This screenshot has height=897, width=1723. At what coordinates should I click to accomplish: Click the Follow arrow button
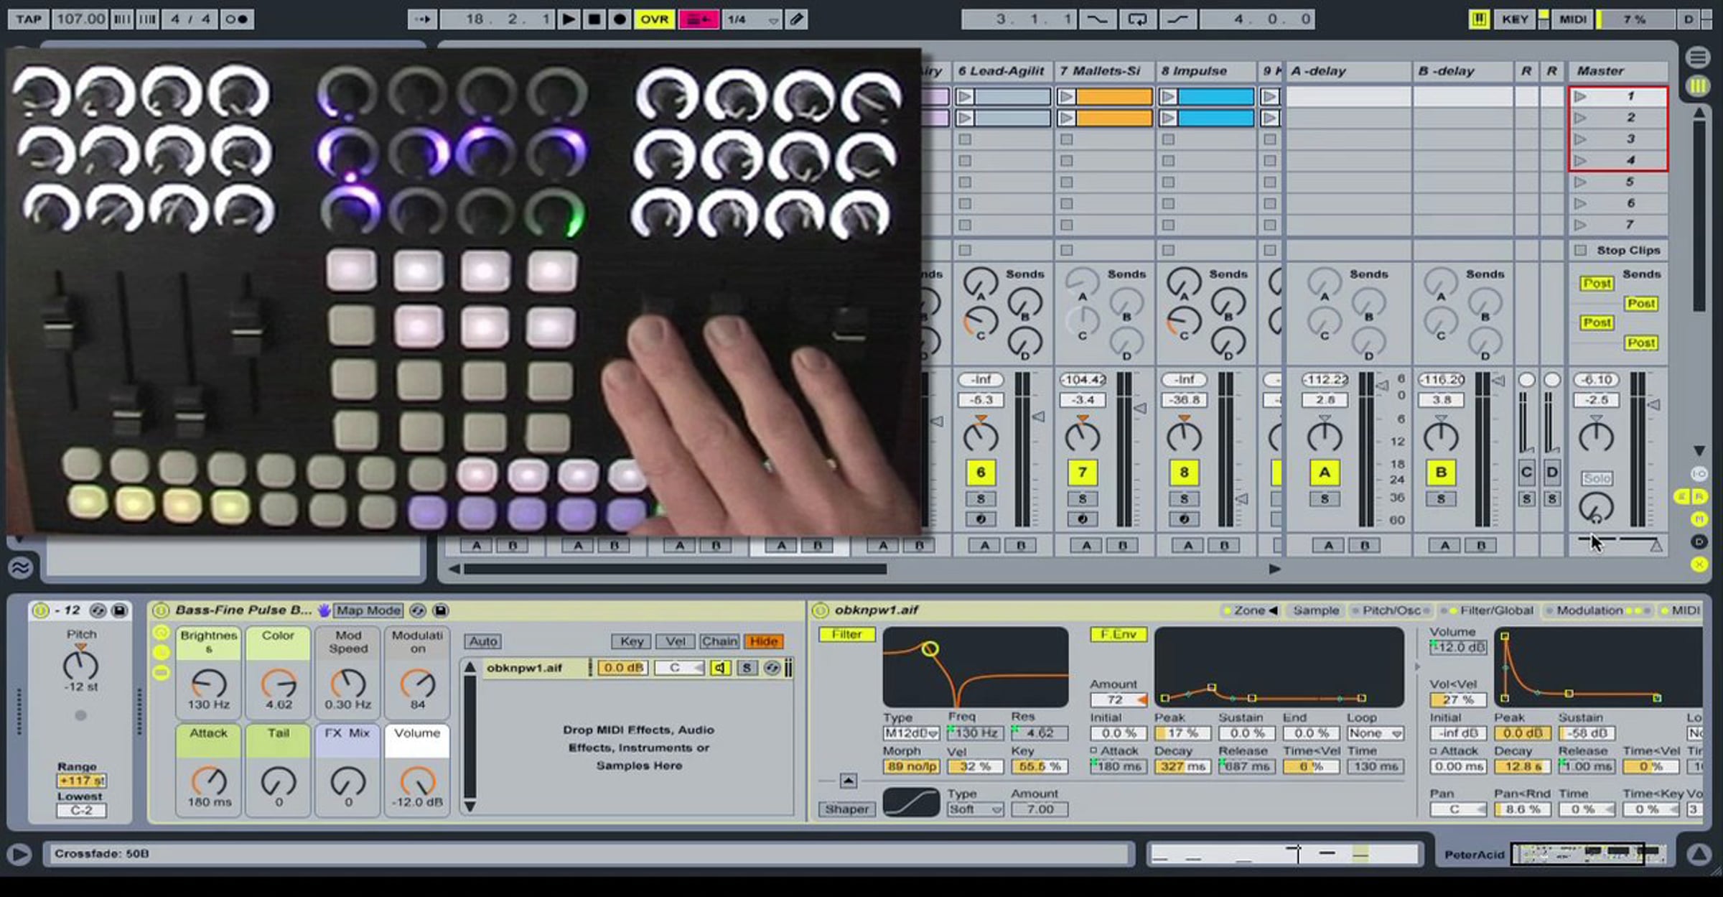coord(422,19)
